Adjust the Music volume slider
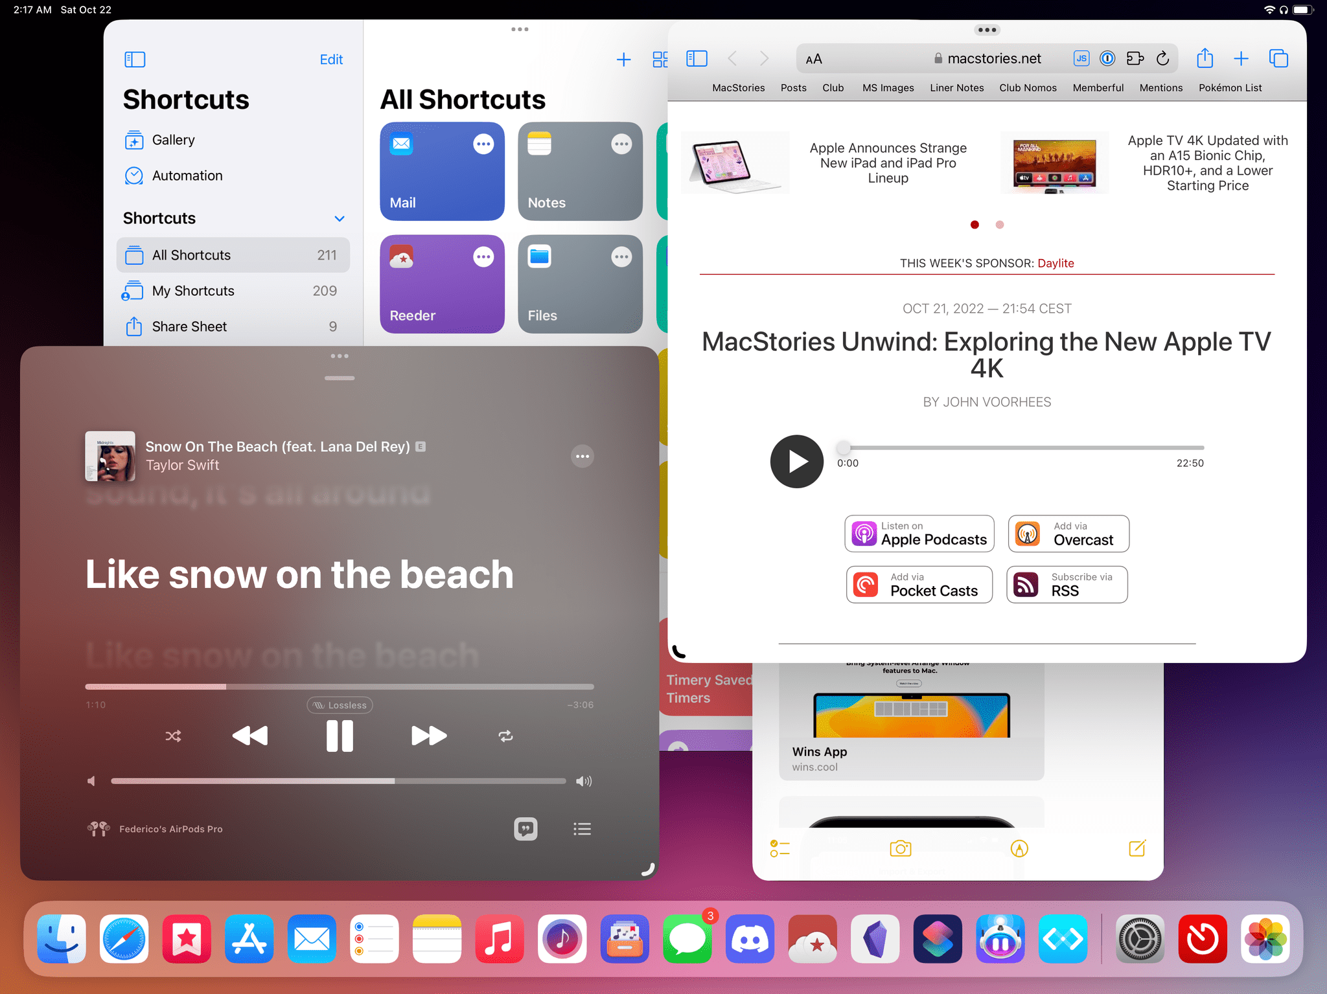 click(339, 781)
